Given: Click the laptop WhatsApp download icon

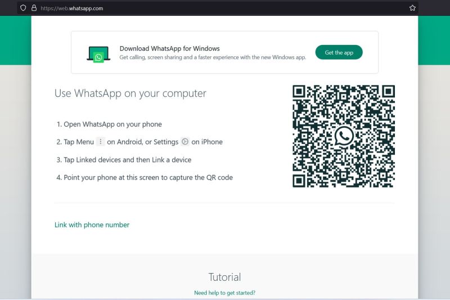Looking at the screenshot, I should click(98, 54).
